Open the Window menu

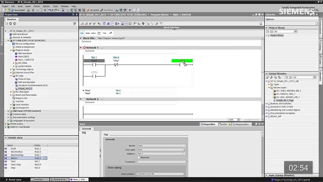tap(65, 6)
